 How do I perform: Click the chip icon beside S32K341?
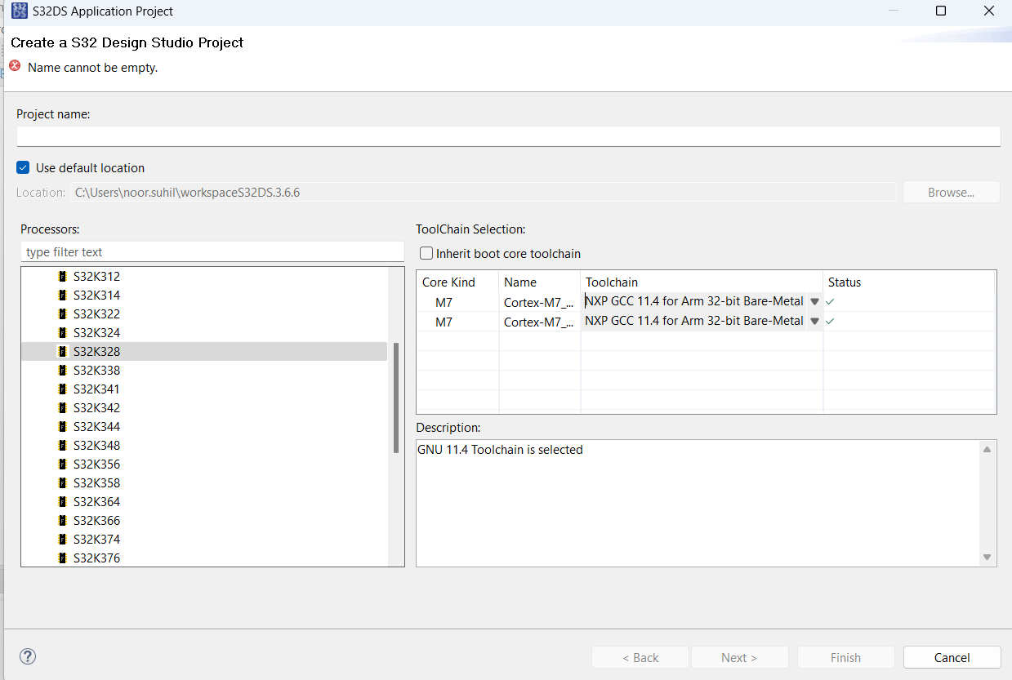coord(62,389)
